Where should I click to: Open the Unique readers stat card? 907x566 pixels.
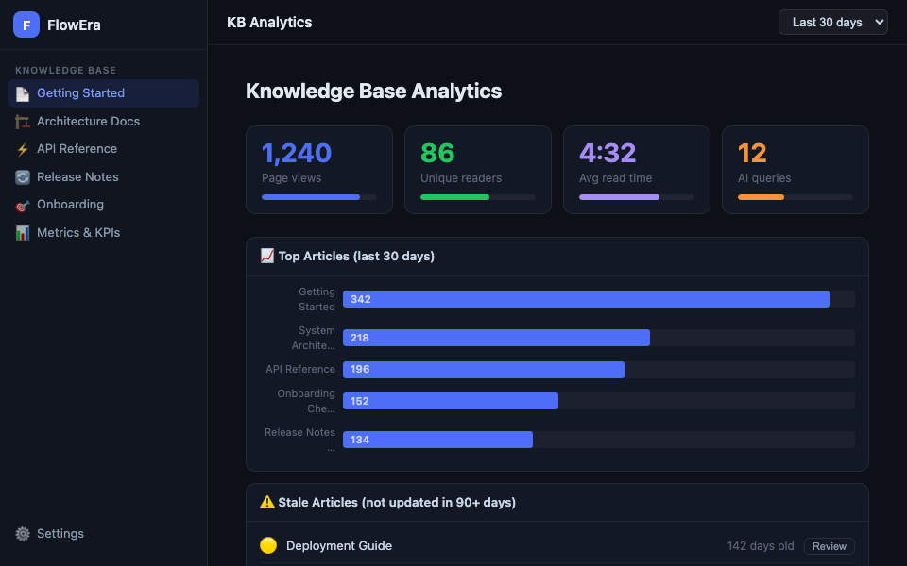click(x=477, y=170)
